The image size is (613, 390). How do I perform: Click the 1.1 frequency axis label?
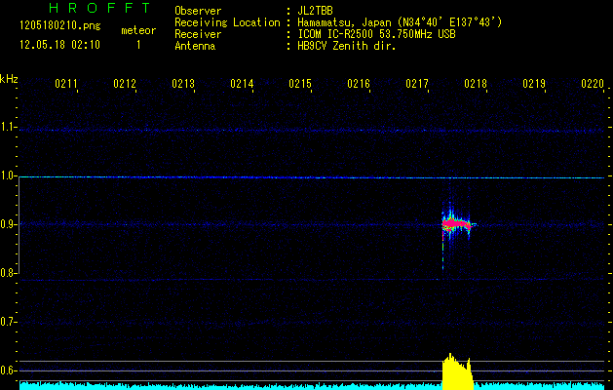(9, 127)
